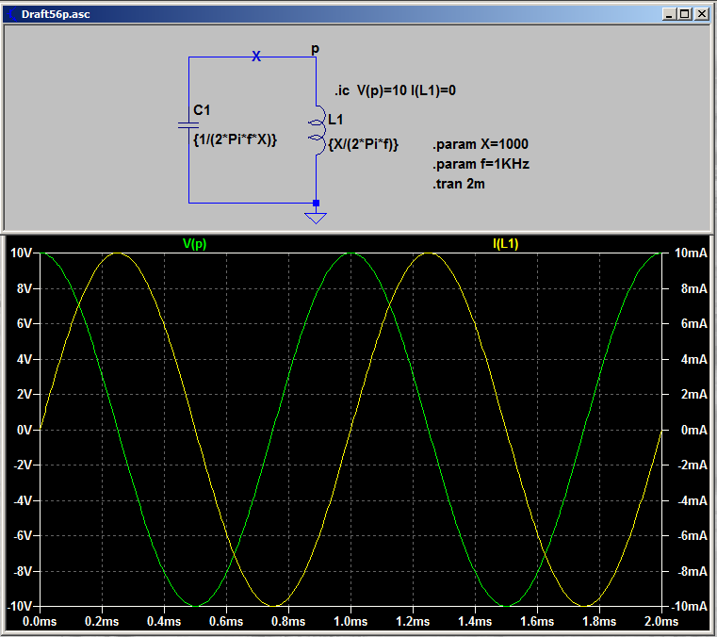Close the Draft56p.asc window
Viewport: 717px width, 637px height.
[702, 14]
